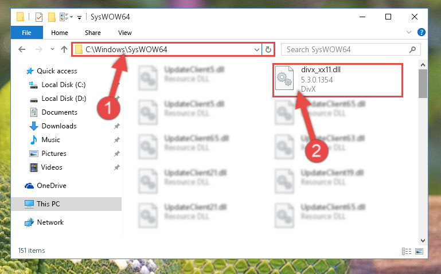Switch to large thumbnails view icon

click(x=419, y=251)
